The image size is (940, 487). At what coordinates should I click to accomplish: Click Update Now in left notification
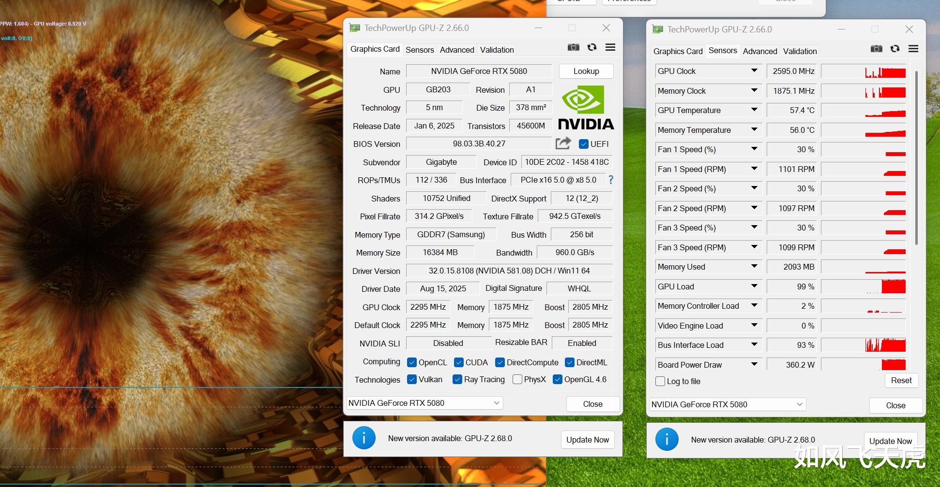pyautogui.click(x=588, y=440)
